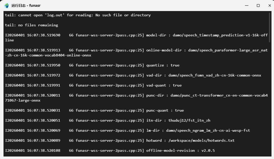Click the lm-dir log entry
Image resolution: width=274 pixels, height=159 pixels.
[127, 130]
